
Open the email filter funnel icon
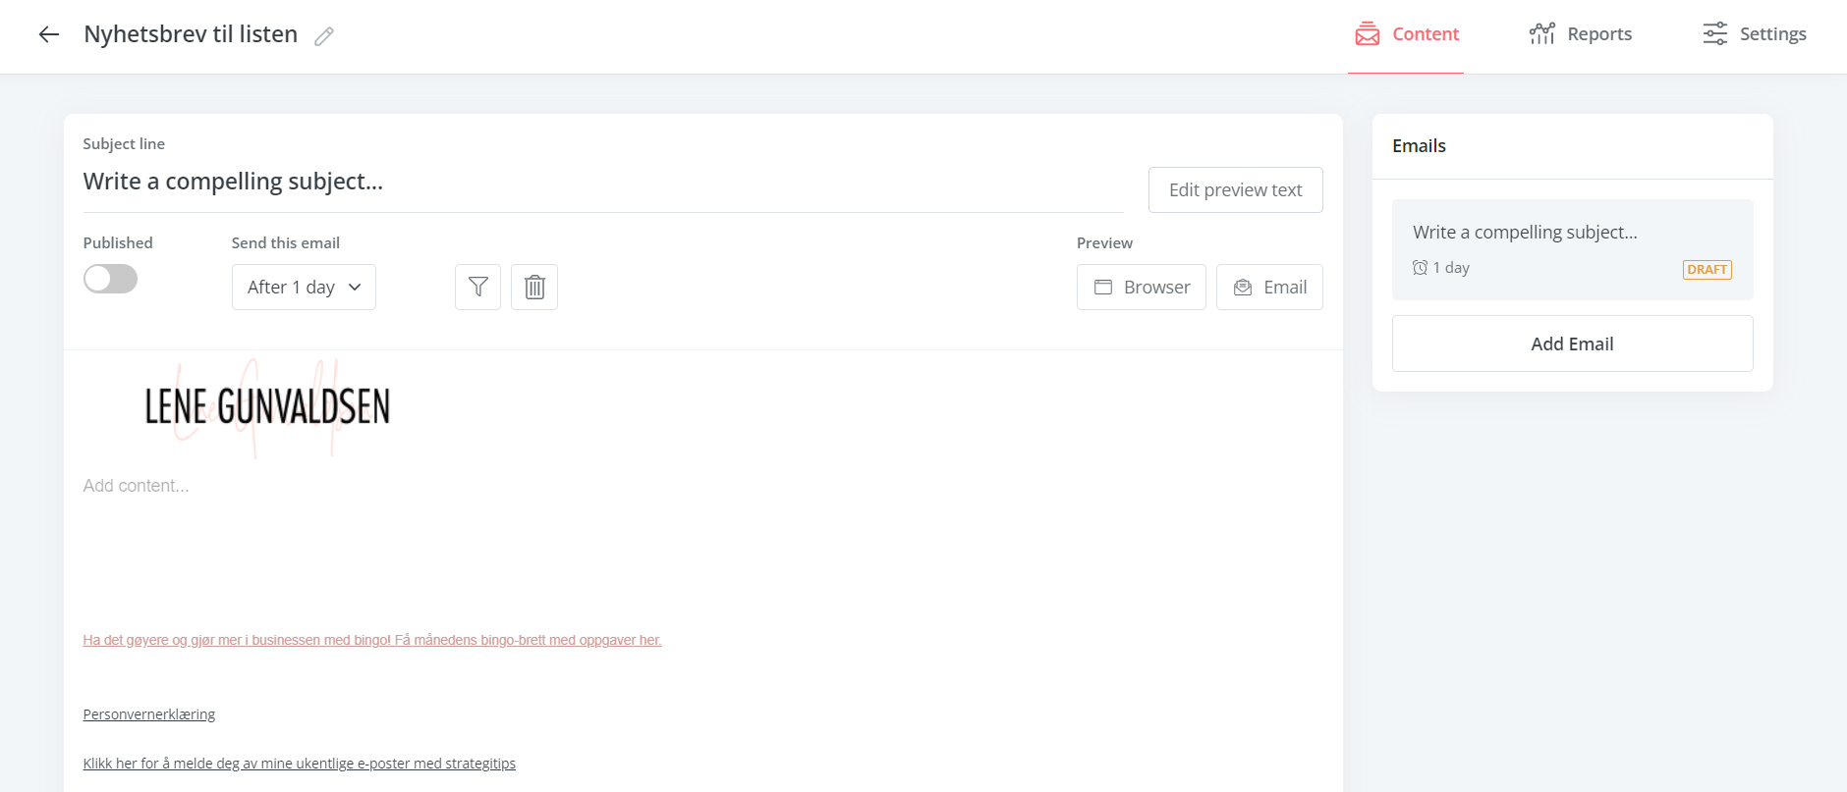coord(477,287)
